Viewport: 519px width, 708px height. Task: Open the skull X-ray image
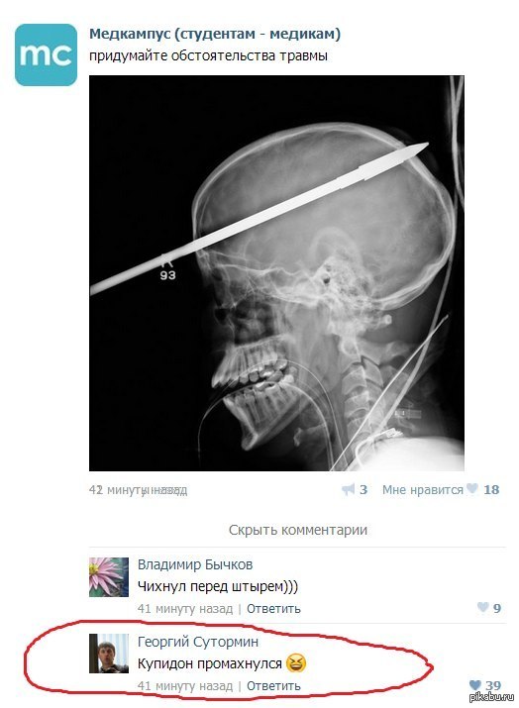tap(276, 273)
